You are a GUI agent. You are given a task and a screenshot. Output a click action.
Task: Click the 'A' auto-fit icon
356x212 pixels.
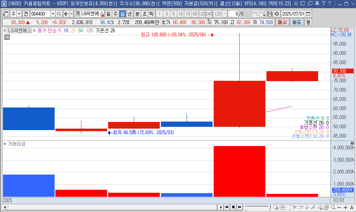pos(352,208)
